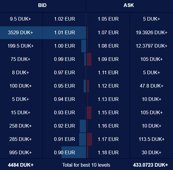Click the highlighted 1.01 EUR bid row

click(x=43, y=33)
